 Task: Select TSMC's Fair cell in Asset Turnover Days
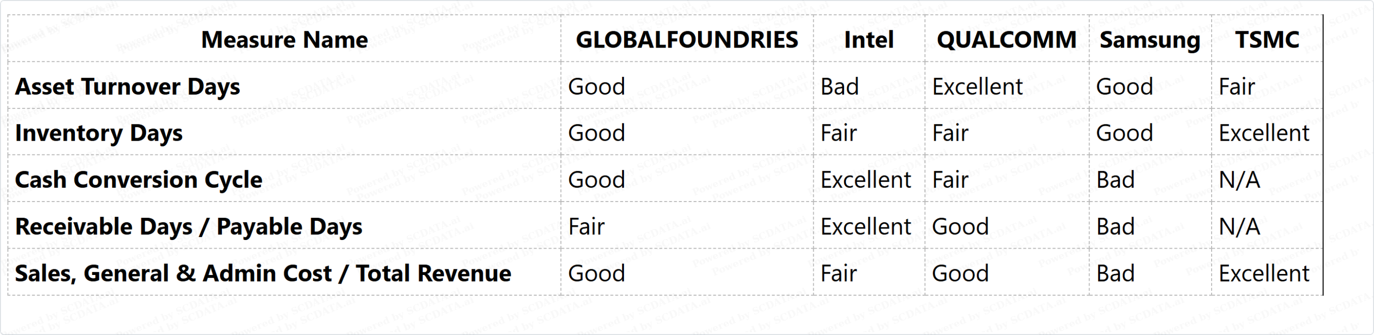(x=1237, y=86)
